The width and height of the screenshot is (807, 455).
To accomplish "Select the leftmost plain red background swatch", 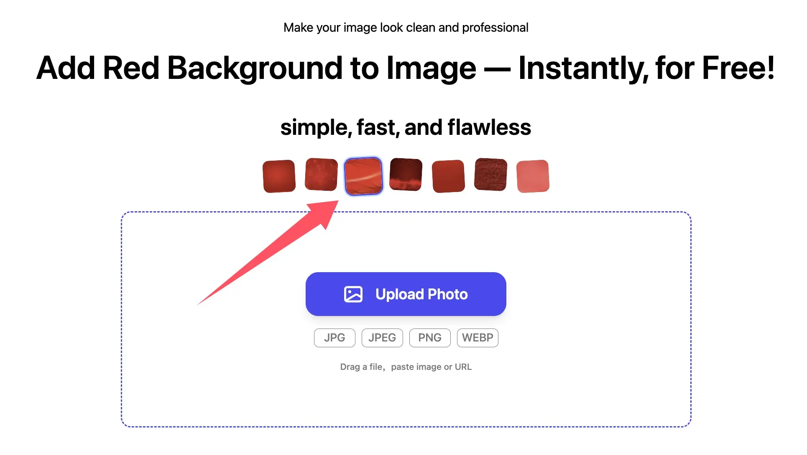I will tap(279, 176).
